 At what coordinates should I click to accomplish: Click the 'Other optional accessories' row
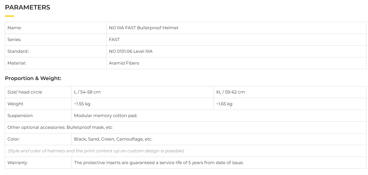click(60, 127)
